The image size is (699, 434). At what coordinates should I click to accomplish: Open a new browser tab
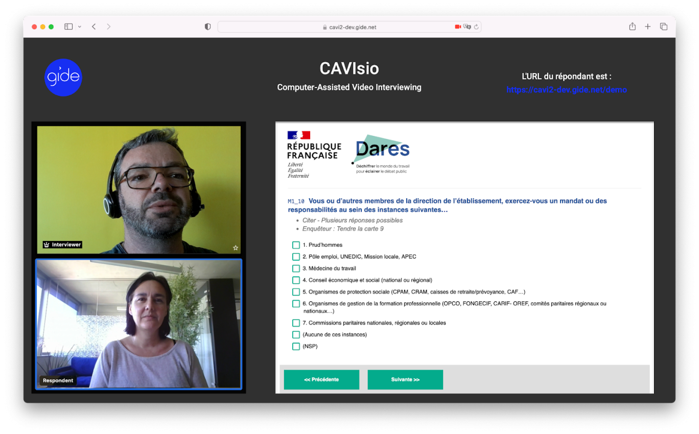click(648, 26)
